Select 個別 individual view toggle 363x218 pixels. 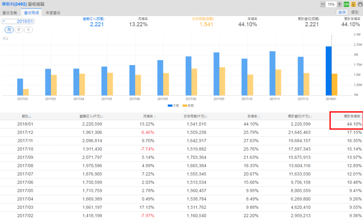point(354,12)
